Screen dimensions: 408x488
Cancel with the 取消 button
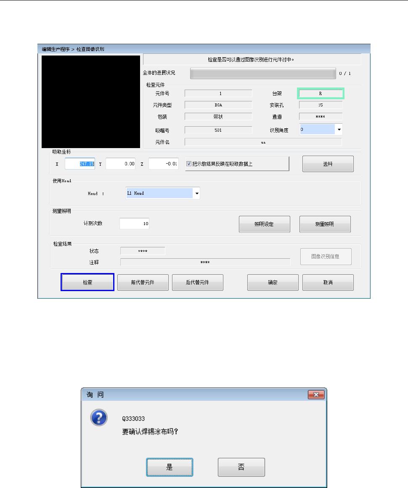coord(328,282)
